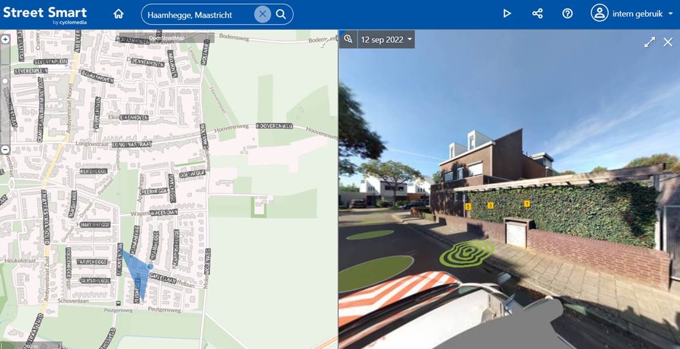The width and height of the screenshot is (680, 349).
Task: Go to the Street Smart home view
Action: [x=118, y=14]
